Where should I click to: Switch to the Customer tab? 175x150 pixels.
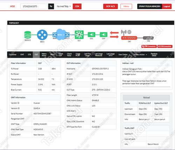(x=13, y=54)
